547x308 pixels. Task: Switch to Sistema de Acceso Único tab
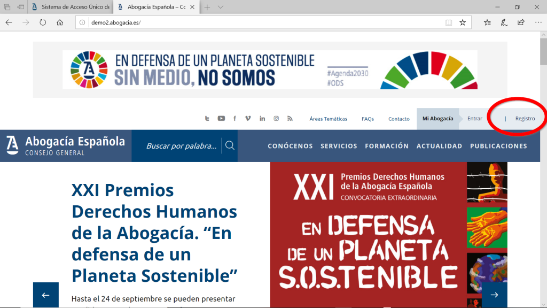(71, 7)
